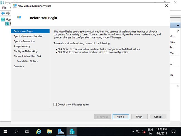Open the ENG JA language indicator

click(x=150, y=132)
